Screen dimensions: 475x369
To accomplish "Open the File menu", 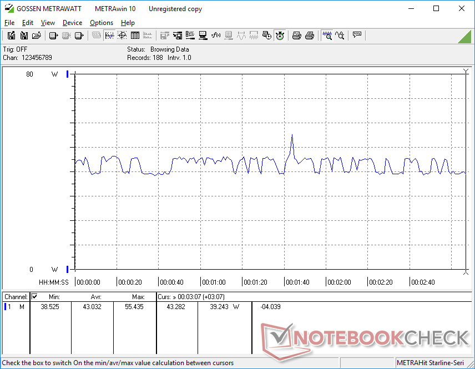I will tap(9, 23).
